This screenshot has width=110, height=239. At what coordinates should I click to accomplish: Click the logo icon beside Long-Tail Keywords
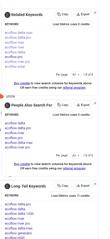[8, 186]
